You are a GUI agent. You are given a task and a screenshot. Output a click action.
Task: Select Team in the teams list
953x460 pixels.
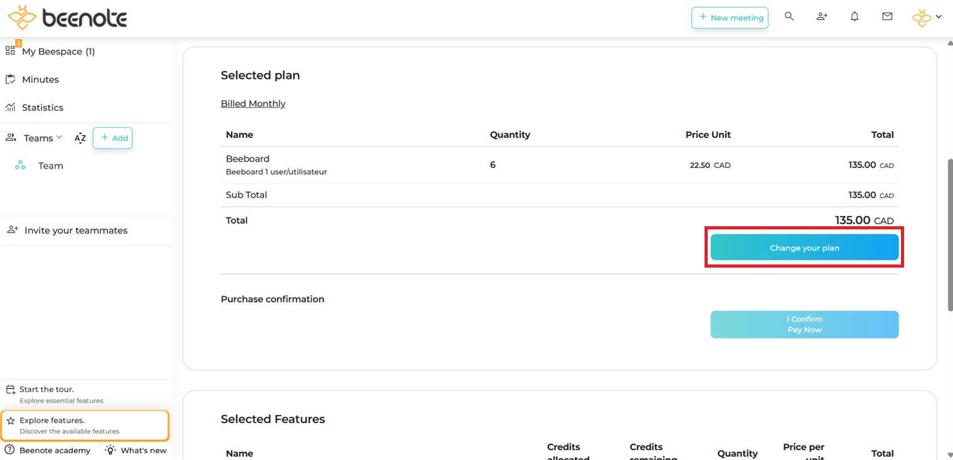(x=50, y=166)
